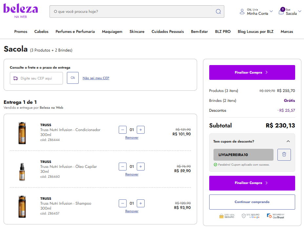This screenshot has width=304, height=228.
Task: Click Continuar comprando button
Action: pos(252,202)
